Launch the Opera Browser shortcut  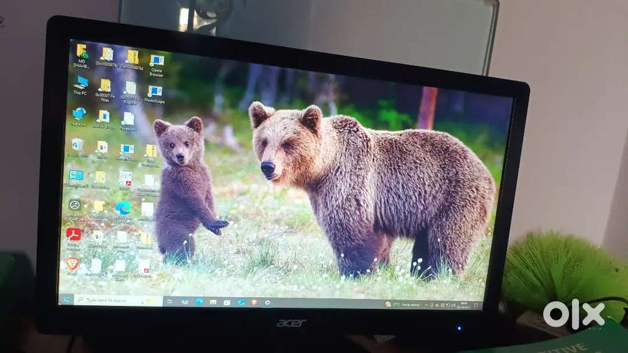[x=156, y=61]
